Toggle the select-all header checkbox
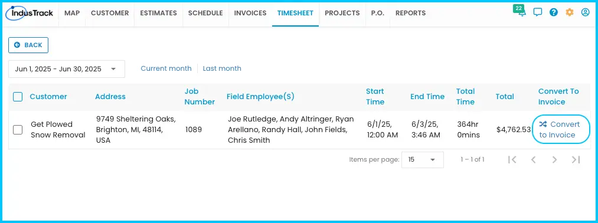This screenshot has height=223, width=598. tap(18, 97)
